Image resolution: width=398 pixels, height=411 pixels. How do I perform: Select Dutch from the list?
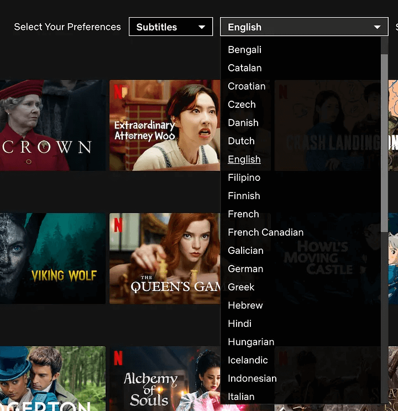point(241,141)
